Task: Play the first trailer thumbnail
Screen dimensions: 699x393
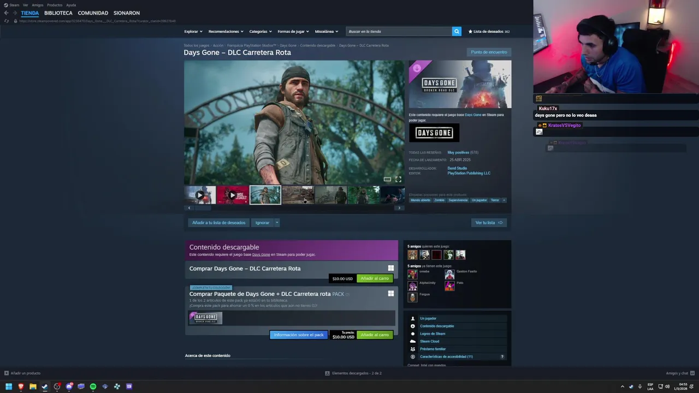Action: pyautogui.click(x=200, y=195)
